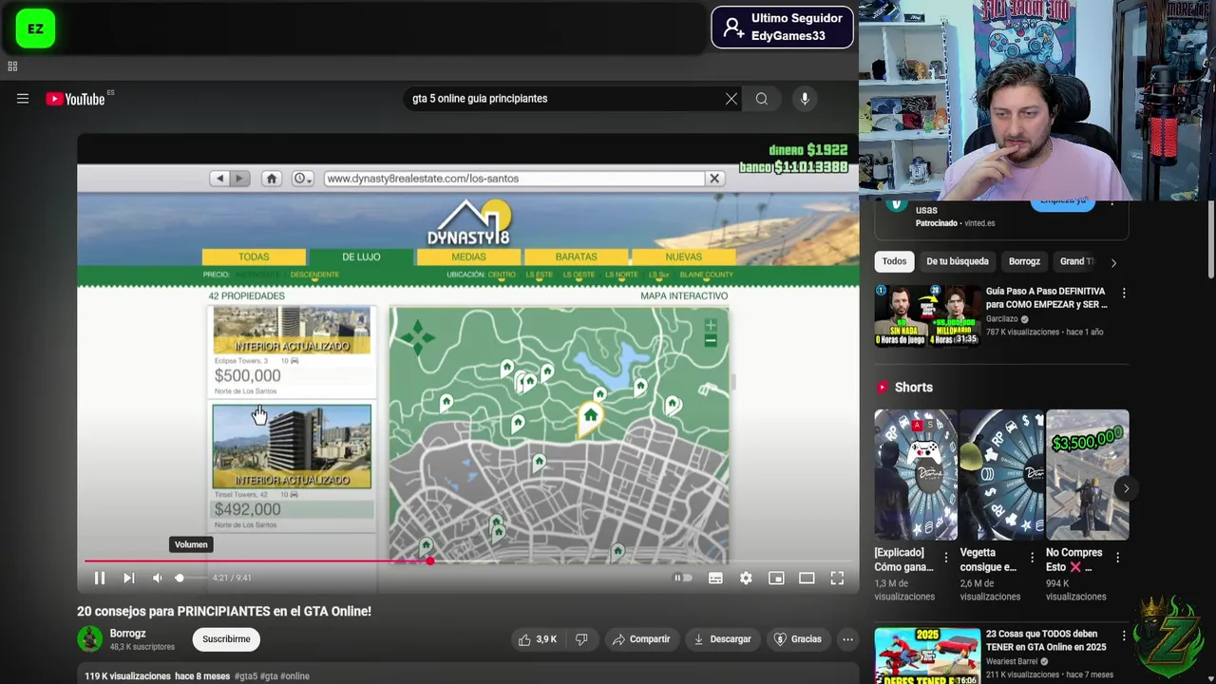Screen dimensions: 1216x684
Task: Open the player settings gear
Action: [746, 578]
